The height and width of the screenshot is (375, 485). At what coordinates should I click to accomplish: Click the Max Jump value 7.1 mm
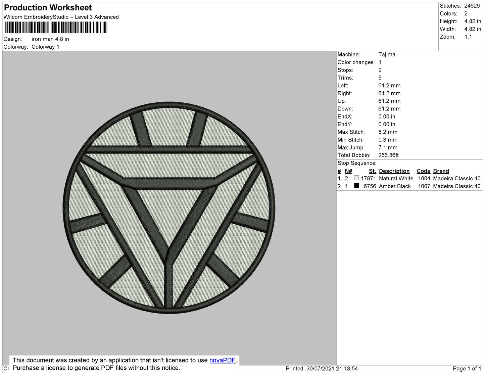388,147
